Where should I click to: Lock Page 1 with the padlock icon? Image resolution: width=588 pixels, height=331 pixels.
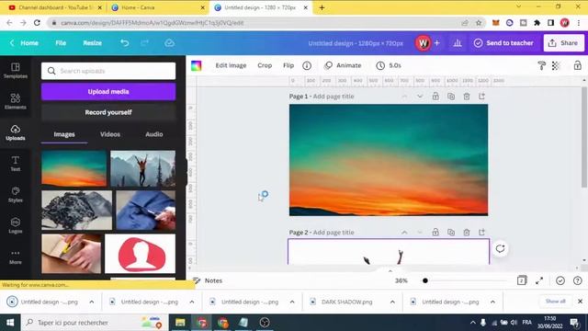coord(435,97)
